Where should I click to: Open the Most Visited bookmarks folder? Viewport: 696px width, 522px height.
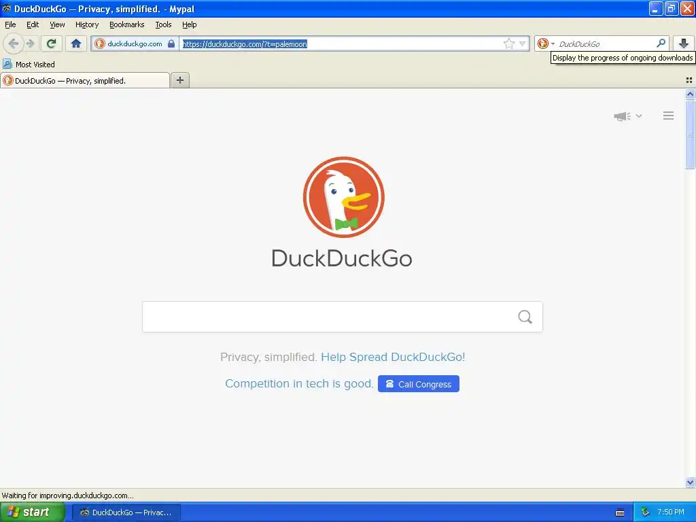[x=29, y=65]
